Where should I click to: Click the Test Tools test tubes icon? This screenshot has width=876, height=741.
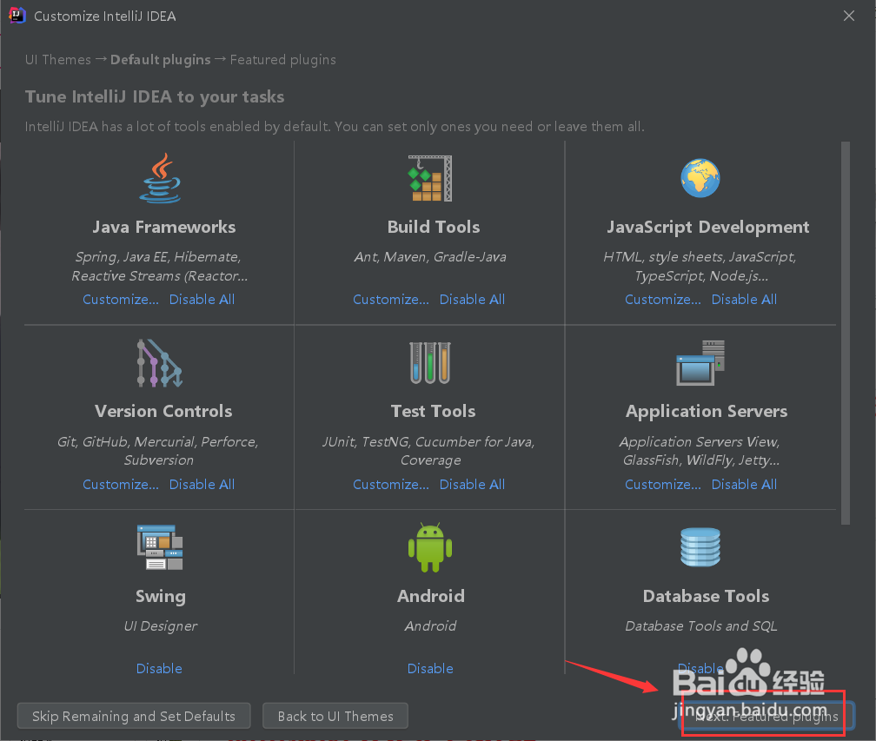point(430,363)
